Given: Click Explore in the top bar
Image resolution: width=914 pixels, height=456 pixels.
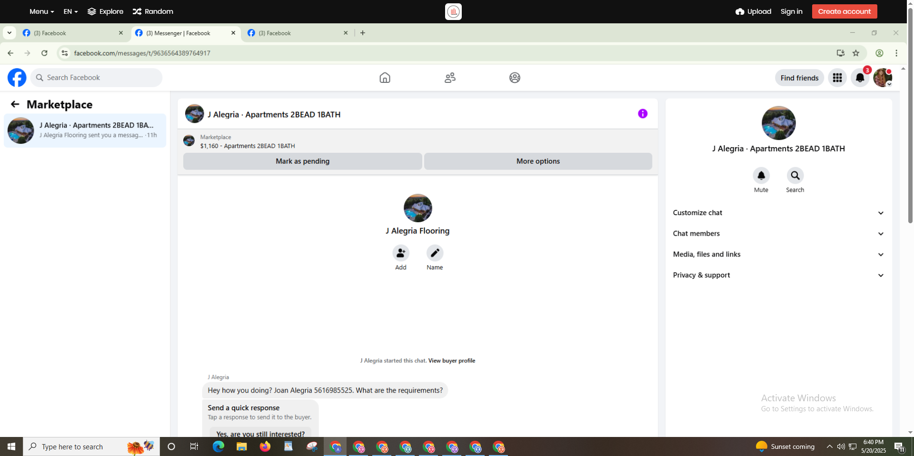Looking at the screenshot, I should click(105, 11).
